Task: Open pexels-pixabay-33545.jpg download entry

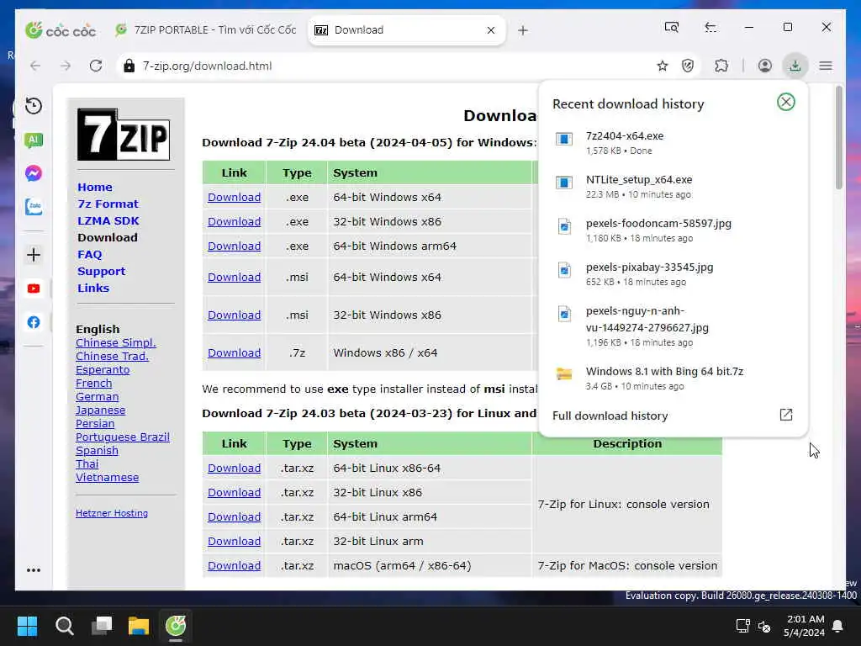Action: (673, 274)
